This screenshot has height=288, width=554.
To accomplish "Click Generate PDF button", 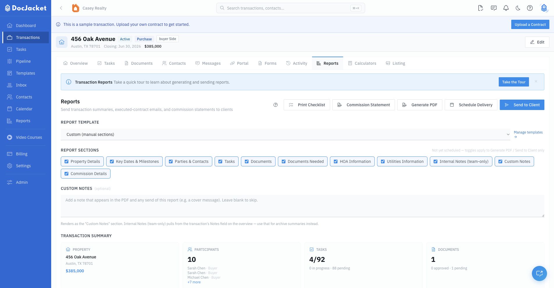I will click(x=420, y=105).
